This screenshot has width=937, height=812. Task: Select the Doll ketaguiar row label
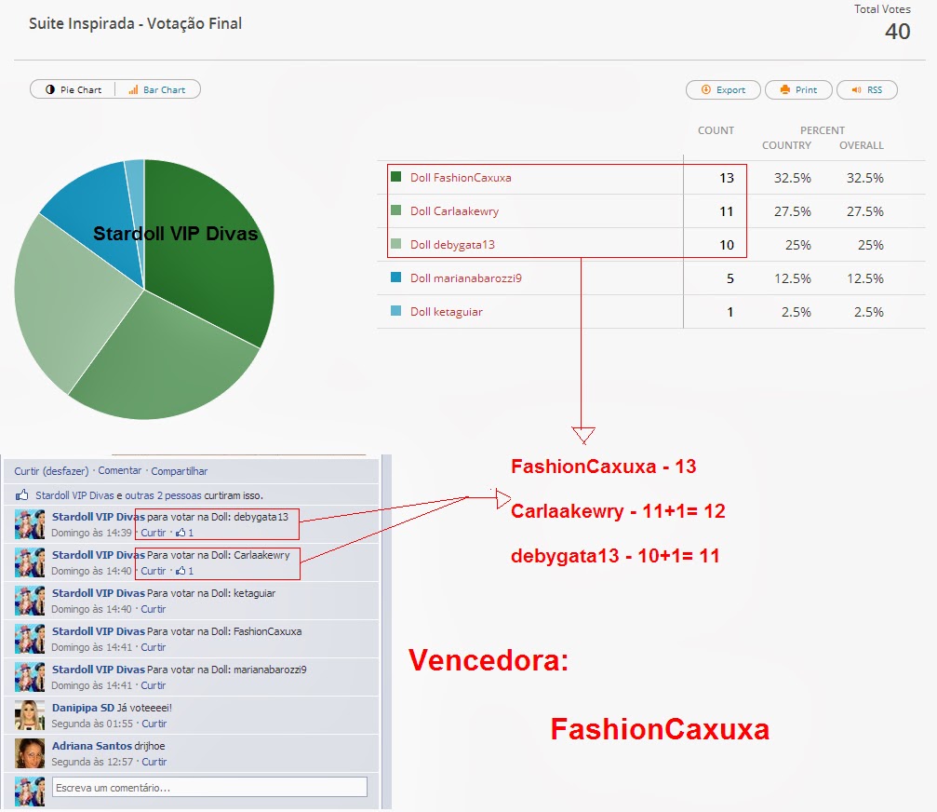(x=447, y=312)
